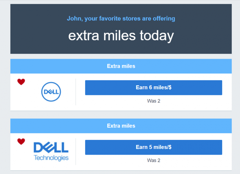240x174 pixels.
Task: Unfavorite the round Dell logo store heart
Action: click(21, 82)
